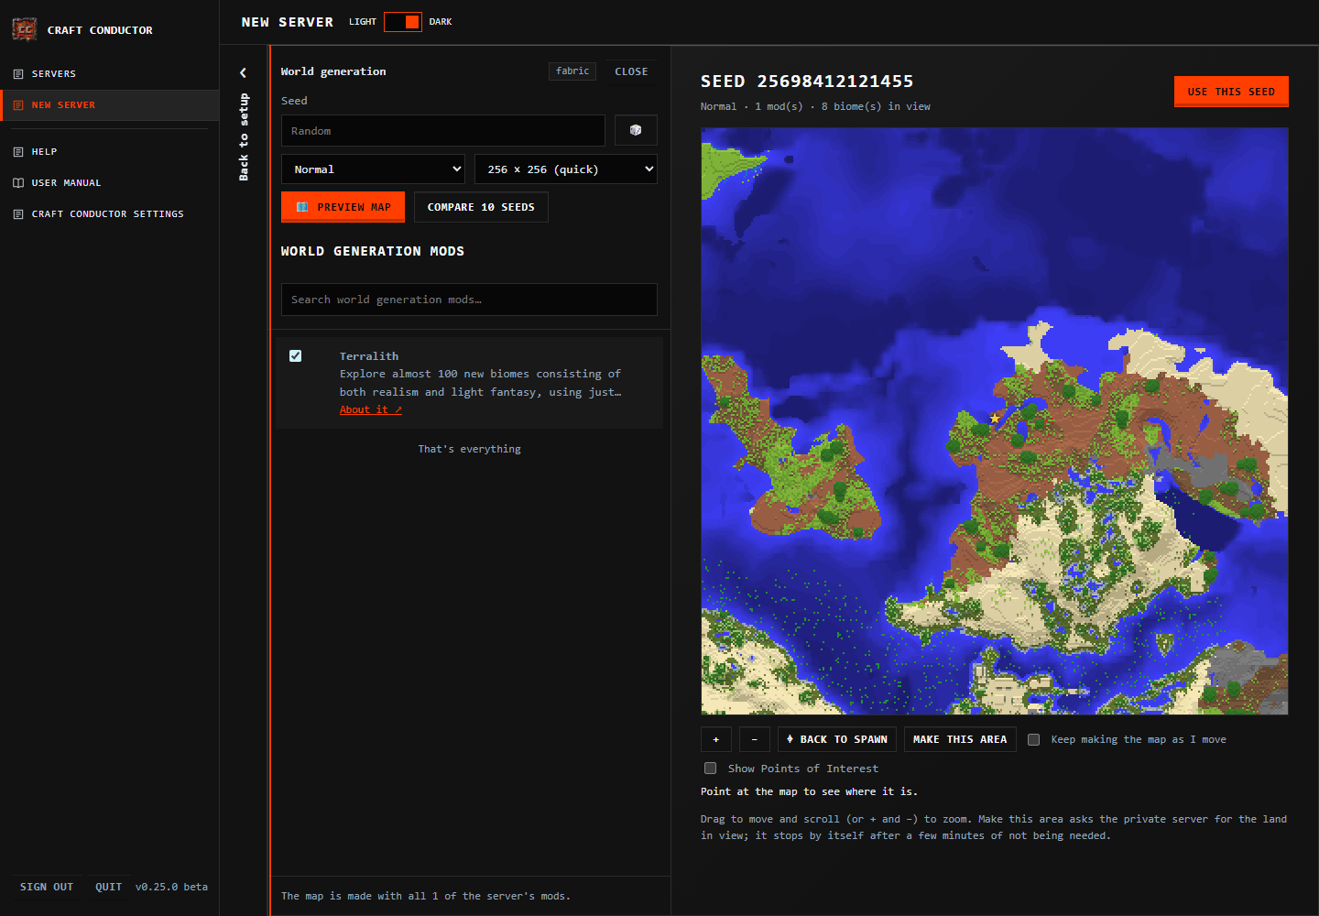Screen dimensions: 1319x916
Task: Toggle the Light/Dark theme switch
Action: click(403, 22)
